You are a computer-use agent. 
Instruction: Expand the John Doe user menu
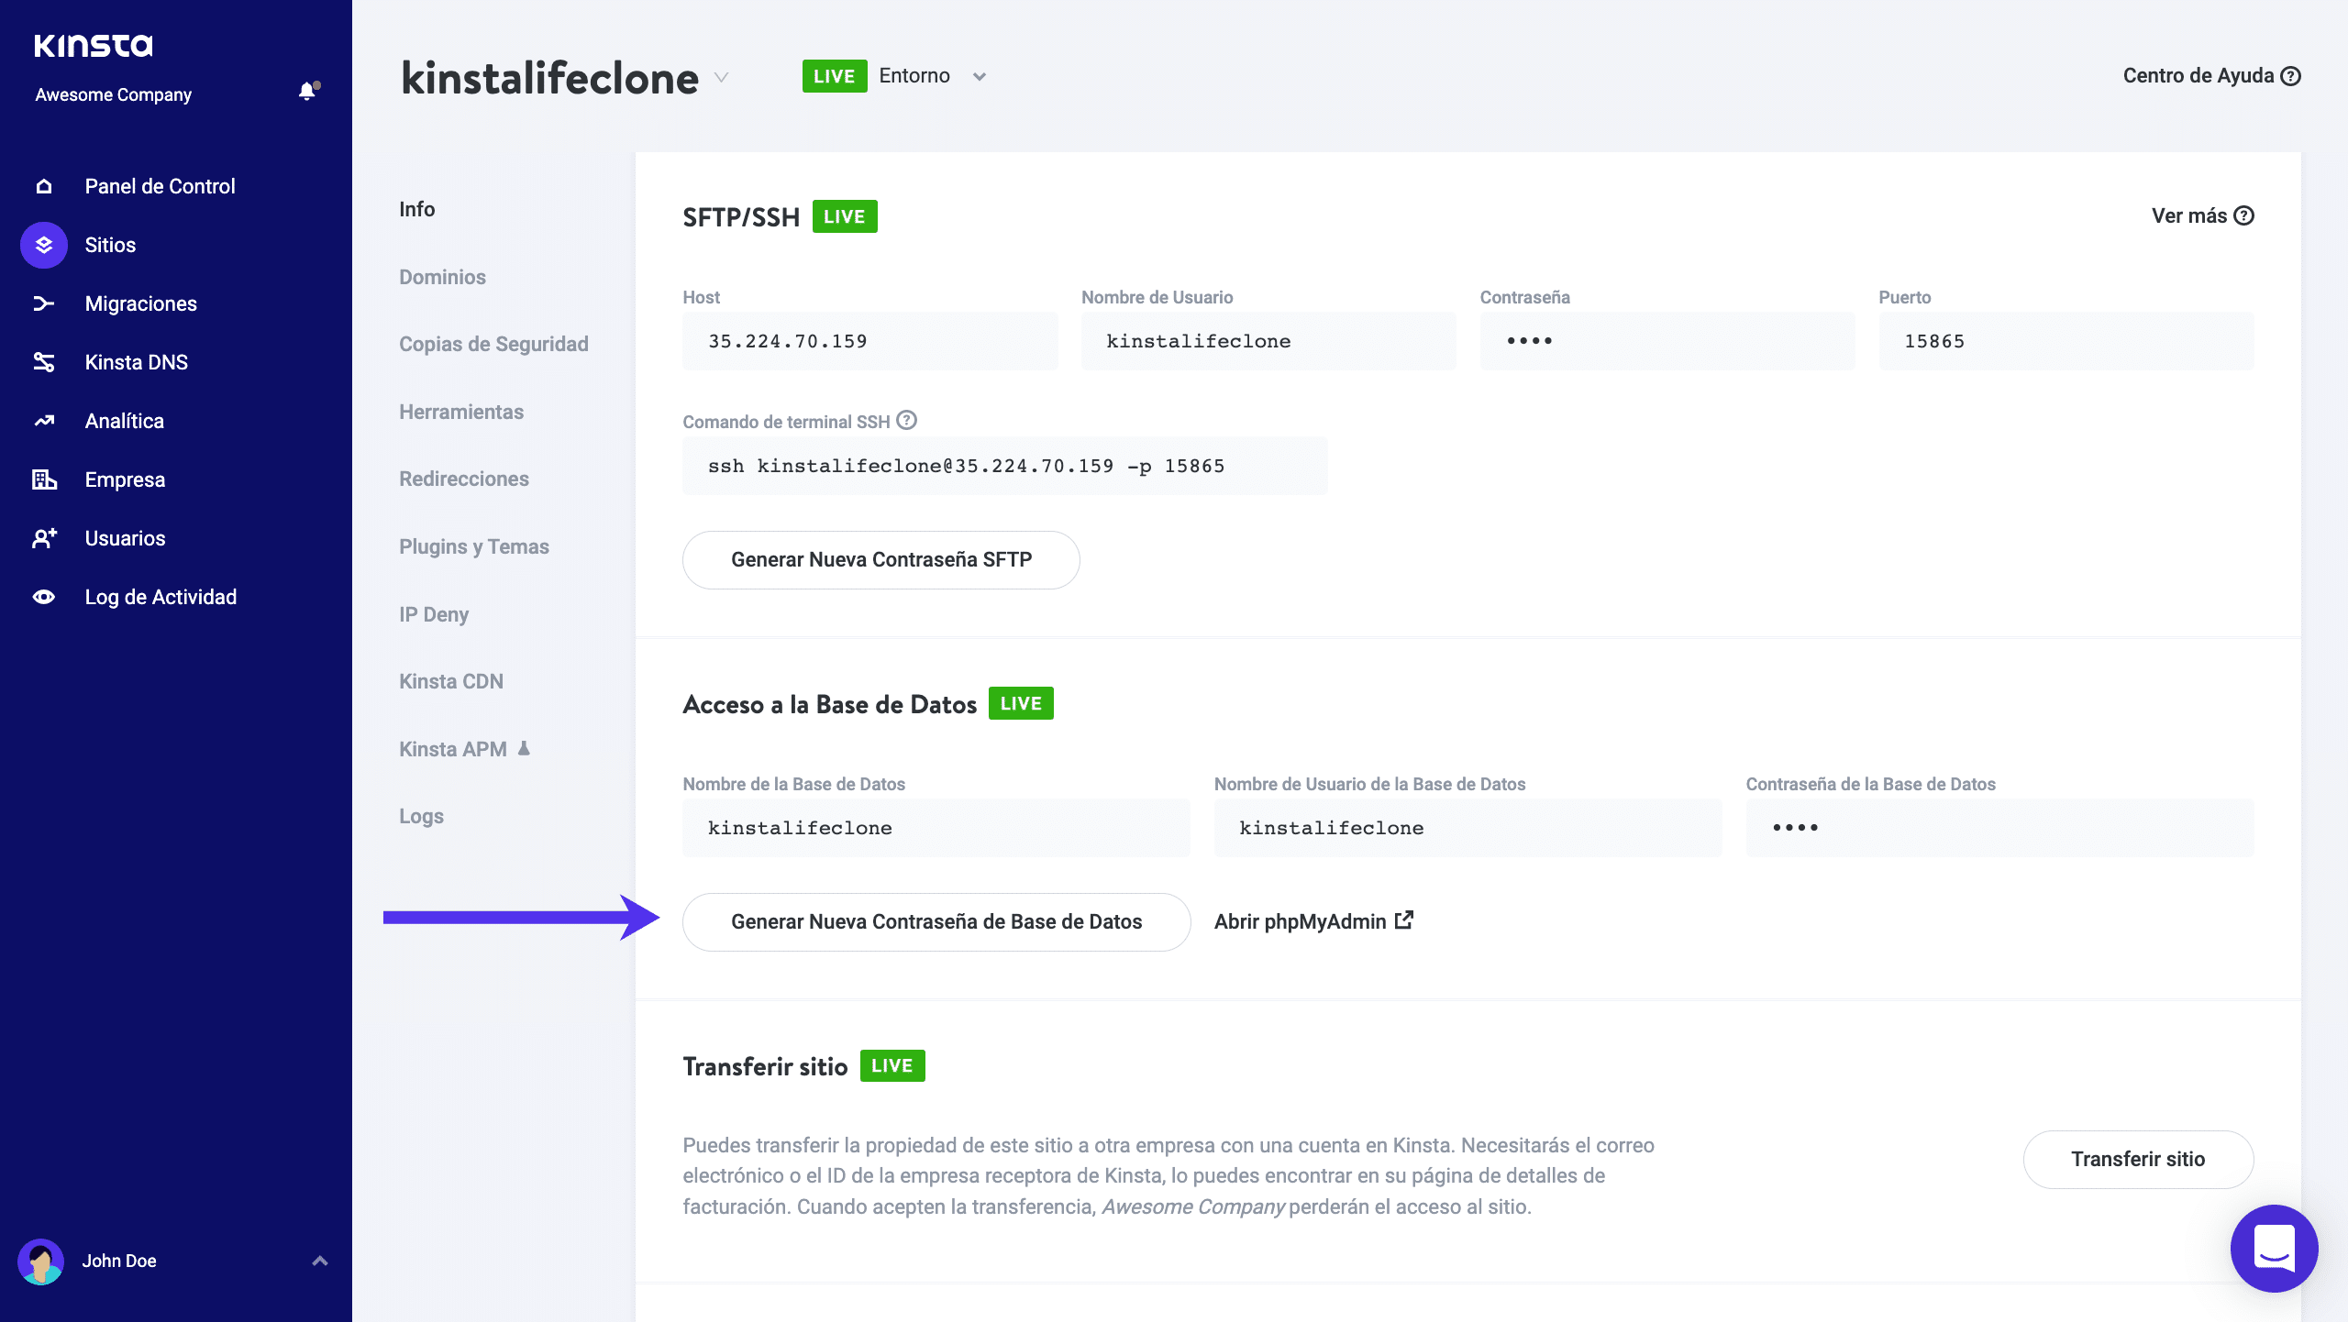pyautogui.click(x=319, y=1261)
